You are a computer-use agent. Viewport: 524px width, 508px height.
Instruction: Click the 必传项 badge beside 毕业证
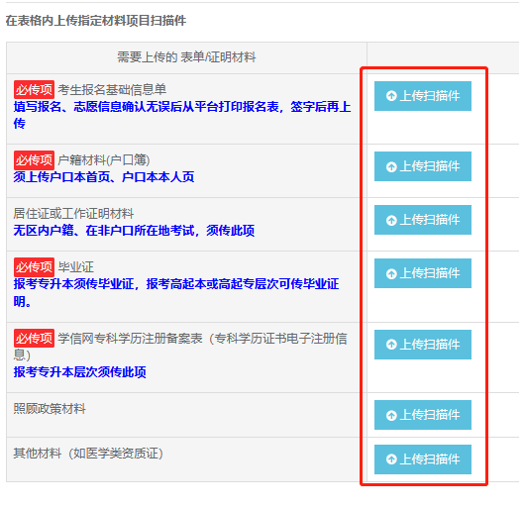pyautogui.click(x=34, y=266)
